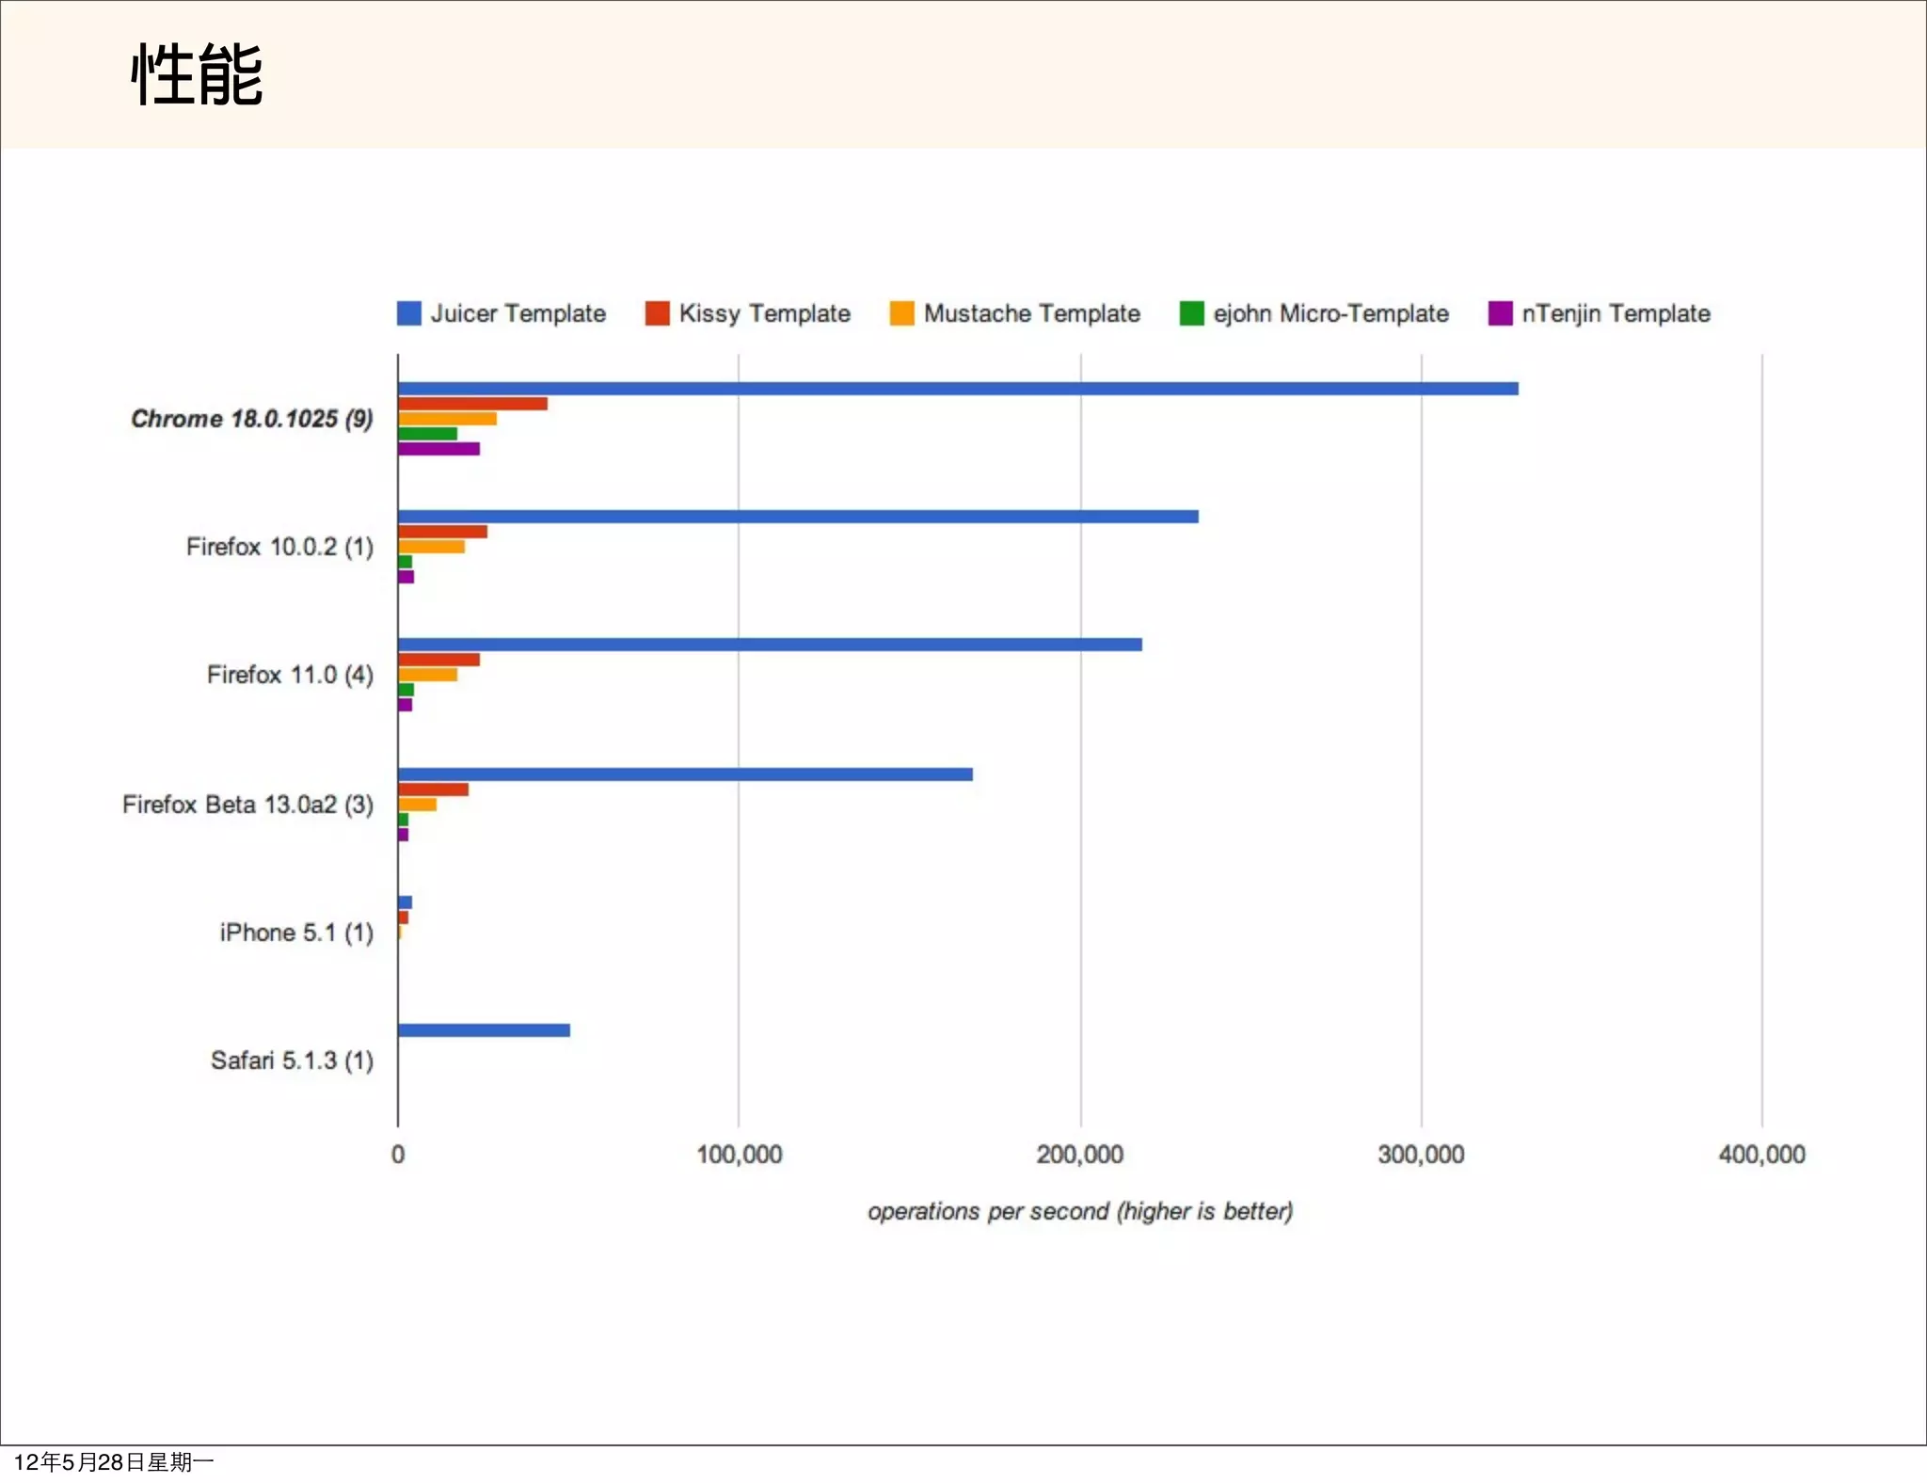Click the red Kissy bar for Firefox Beta 13.0a2
The width and height of the screenshot is (1927, 1483).
click(433, 789)
